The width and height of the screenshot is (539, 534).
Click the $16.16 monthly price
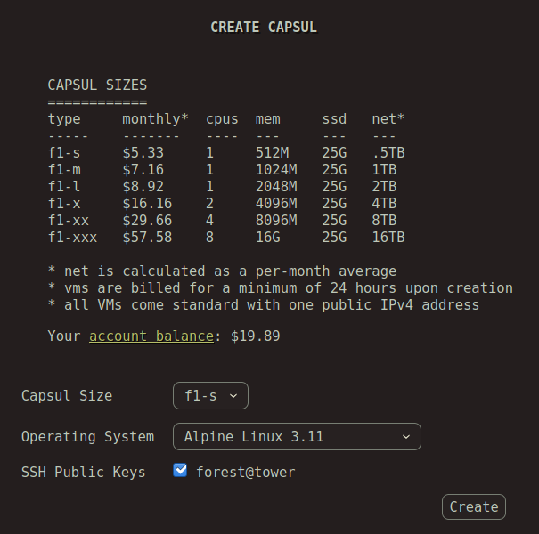pyautogui.click(x=147, y=203)
